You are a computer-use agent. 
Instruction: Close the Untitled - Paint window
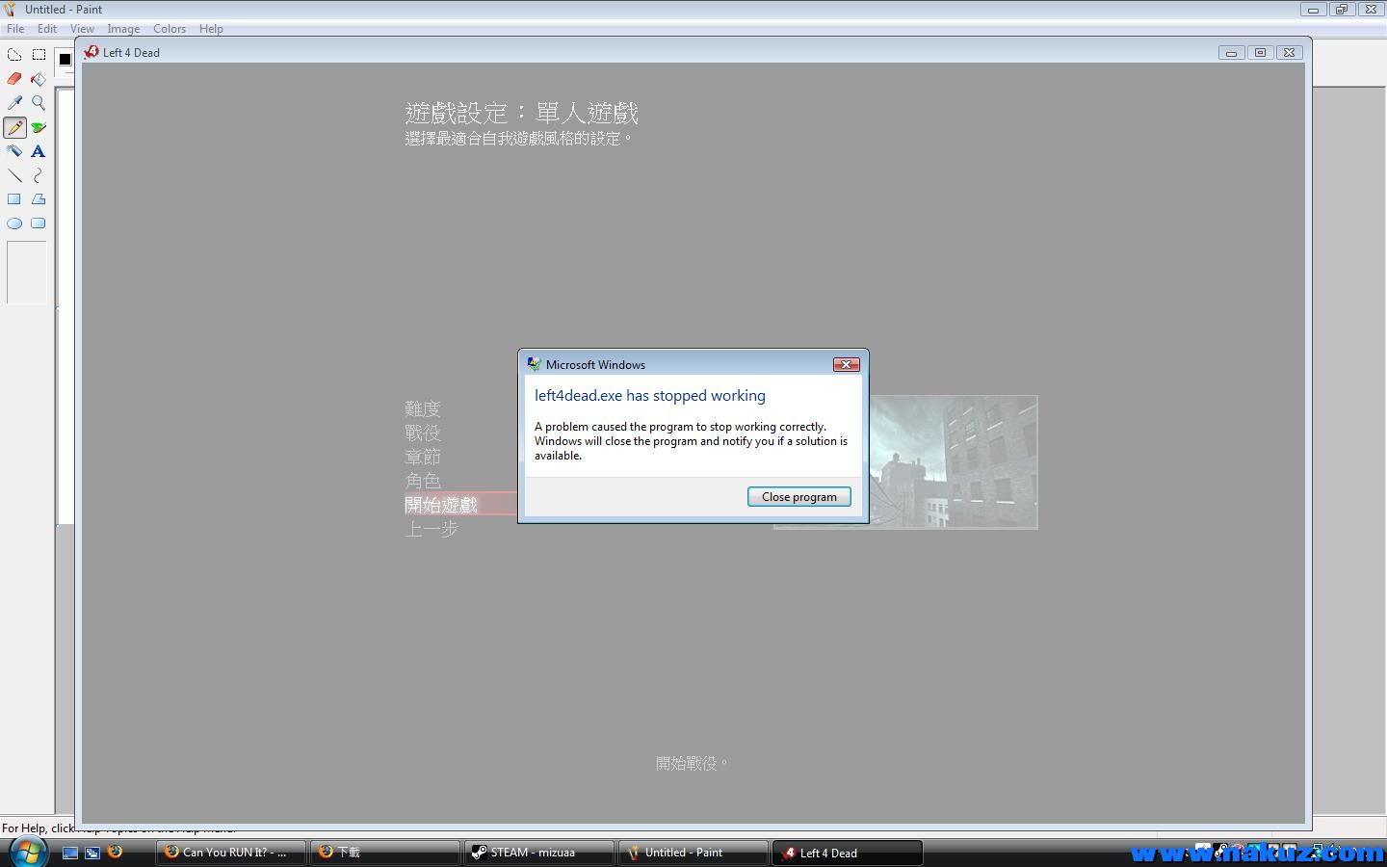[x=1371, y=10]
